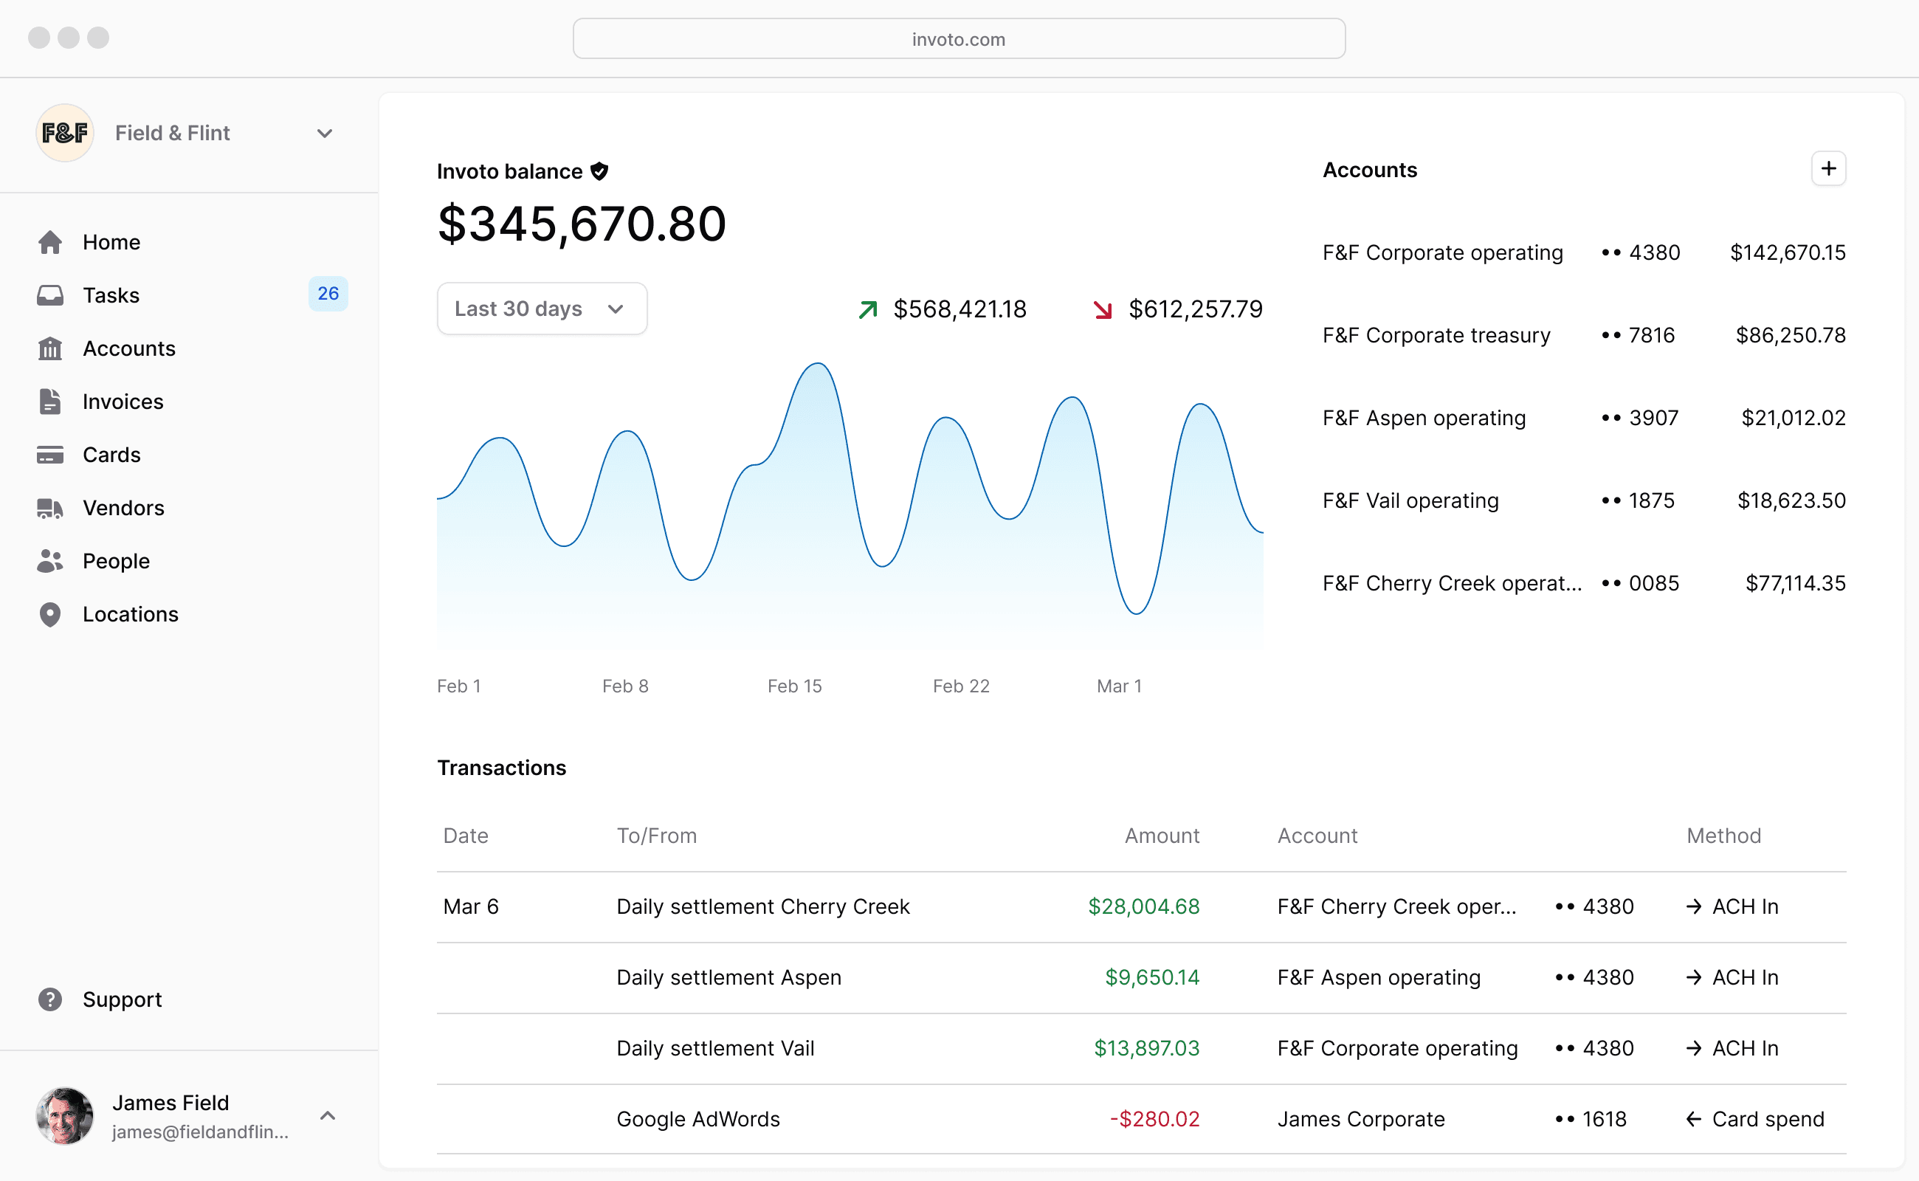Click the Accounts bank building icon
This screenshot has height=1181, width=1919.
coord(50,348)
